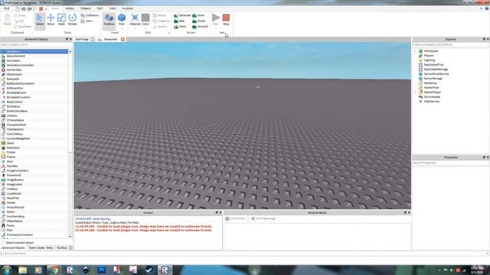Choose the terrain Grow tool
This screenshot has width=490, height=275.
click(198, 15)
